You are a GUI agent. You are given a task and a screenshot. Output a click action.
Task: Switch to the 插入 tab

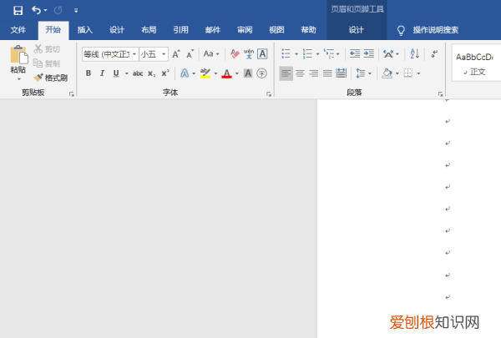pos(85,30)
